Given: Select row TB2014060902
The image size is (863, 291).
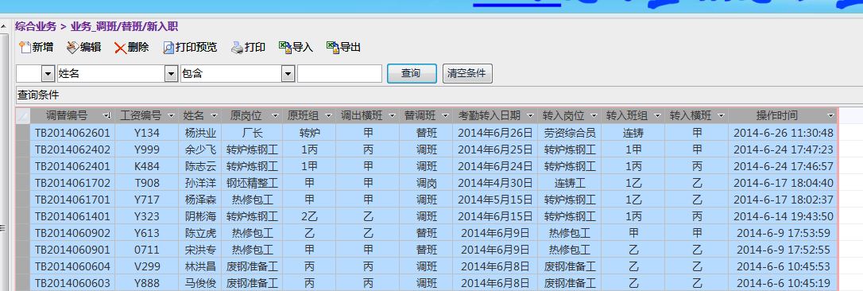Looking at the screenshot, I should pyautogui.click(x=427, y=233).
